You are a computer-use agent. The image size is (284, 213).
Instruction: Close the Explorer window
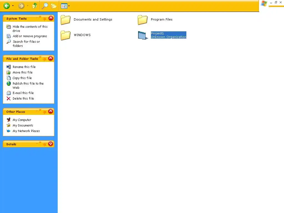tap(281, 2)
